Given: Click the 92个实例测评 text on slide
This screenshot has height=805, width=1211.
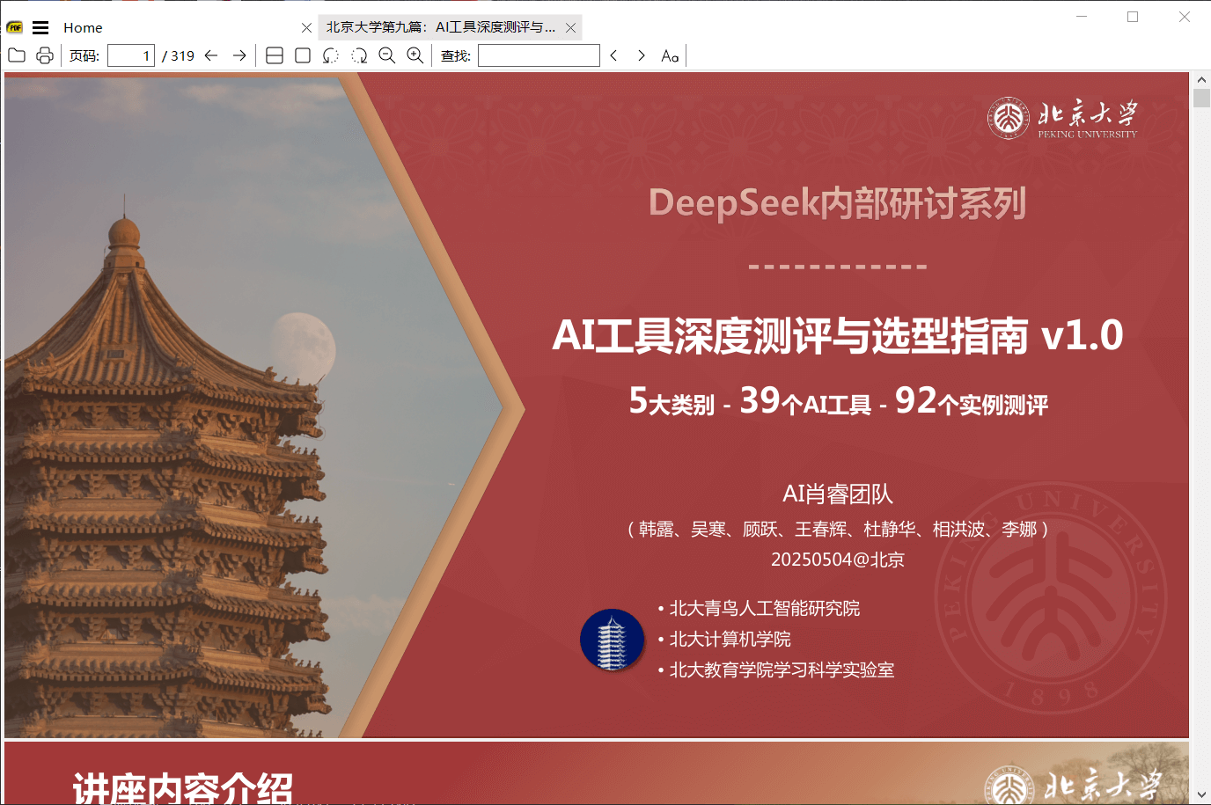Looking at the screenshot, I should tap(972, 401).
